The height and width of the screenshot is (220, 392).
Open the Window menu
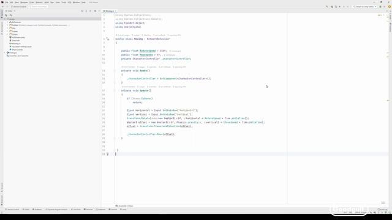coord(76,2)
